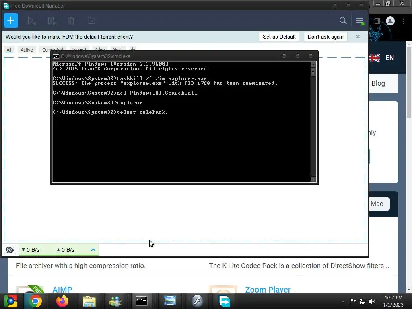Click the pause downloads toolbar icon
The height and width of the screenshot is (309, 412).
click(52, 21)
